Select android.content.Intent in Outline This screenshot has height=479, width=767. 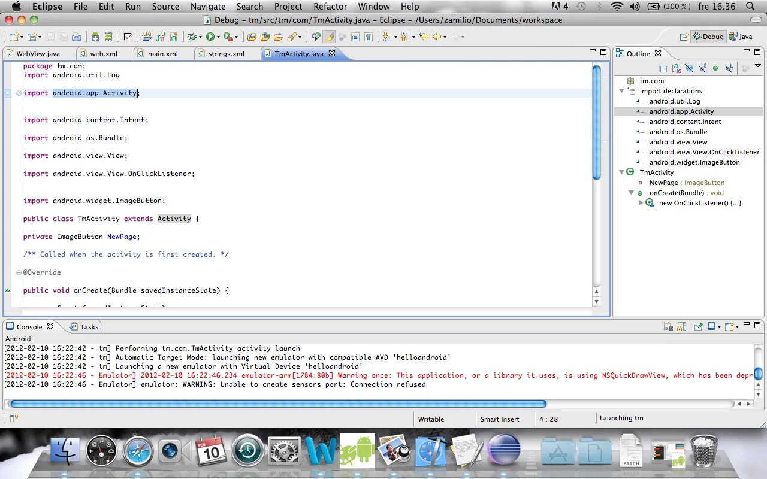coord(685,122)
